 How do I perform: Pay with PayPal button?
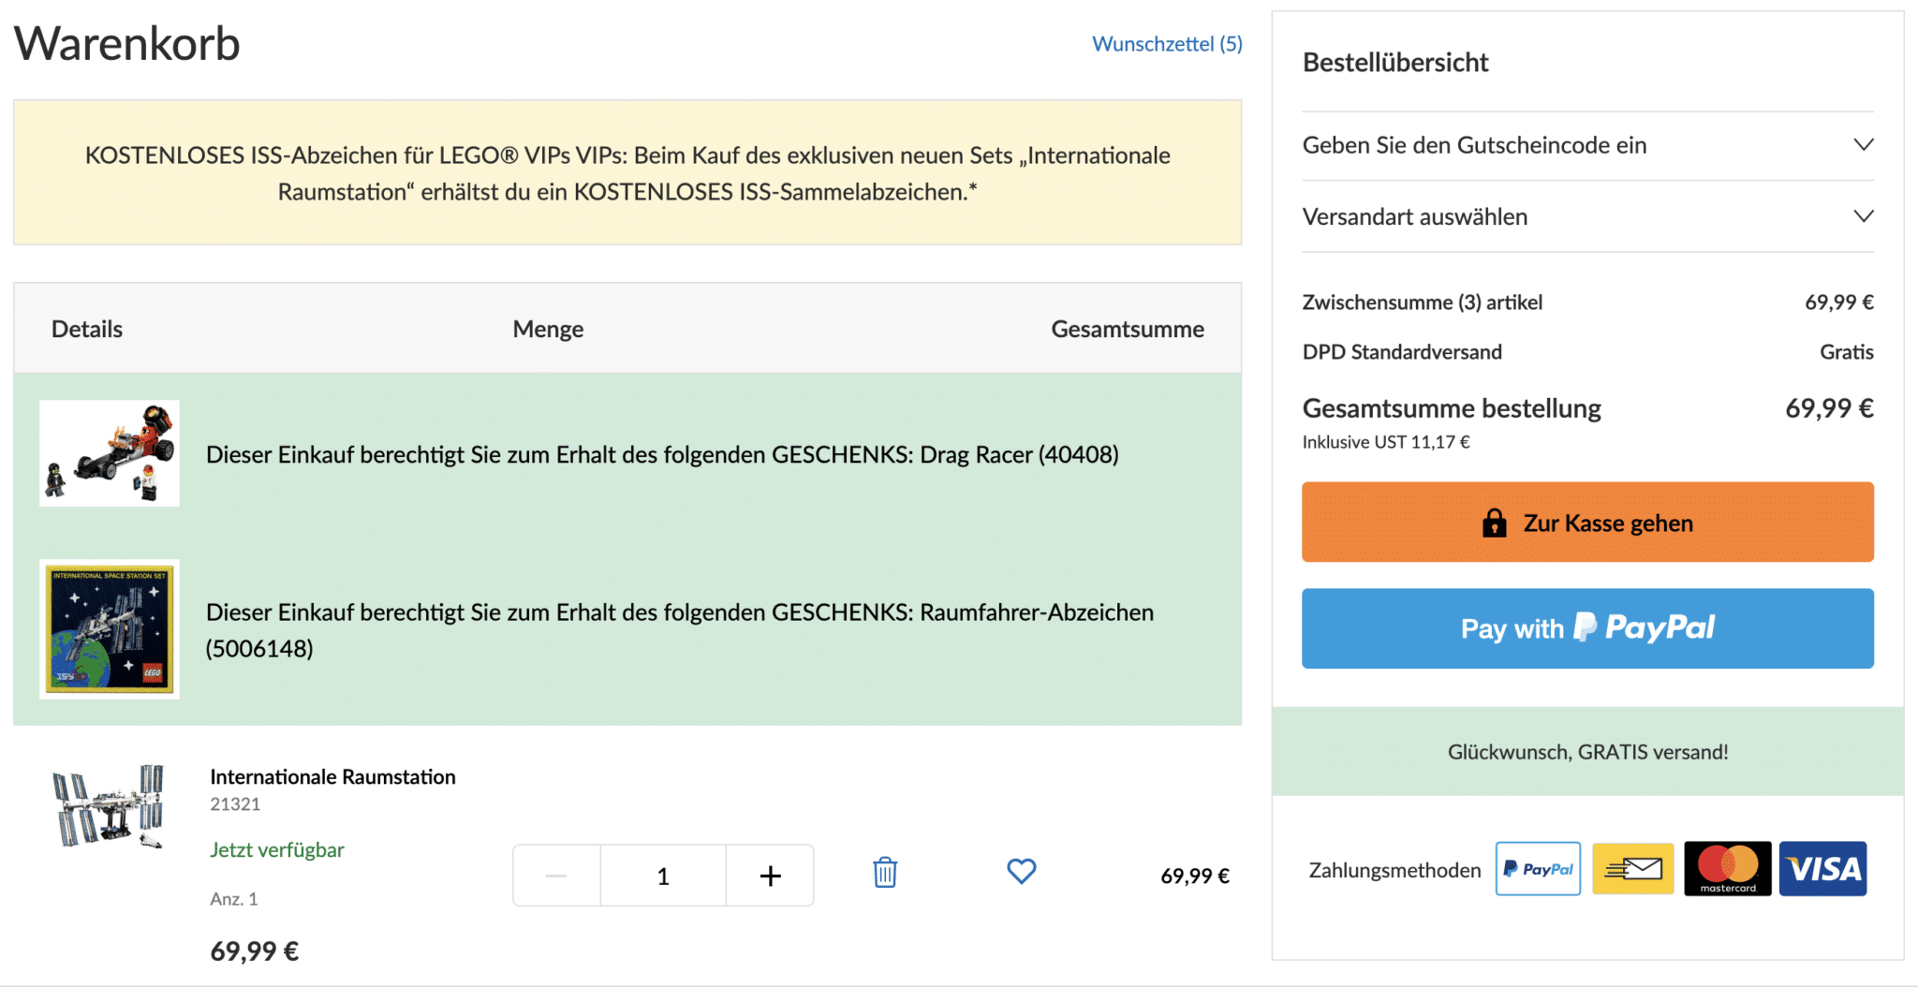[1587, 628]
